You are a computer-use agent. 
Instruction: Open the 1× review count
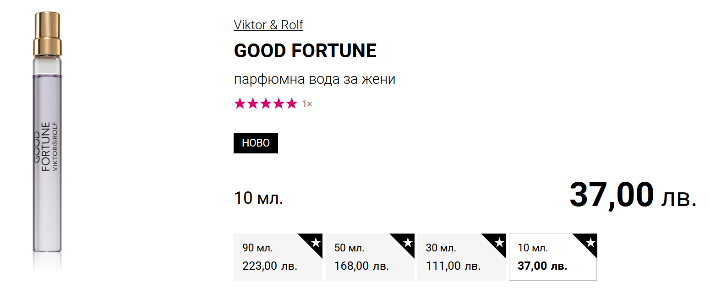(307, 104)
